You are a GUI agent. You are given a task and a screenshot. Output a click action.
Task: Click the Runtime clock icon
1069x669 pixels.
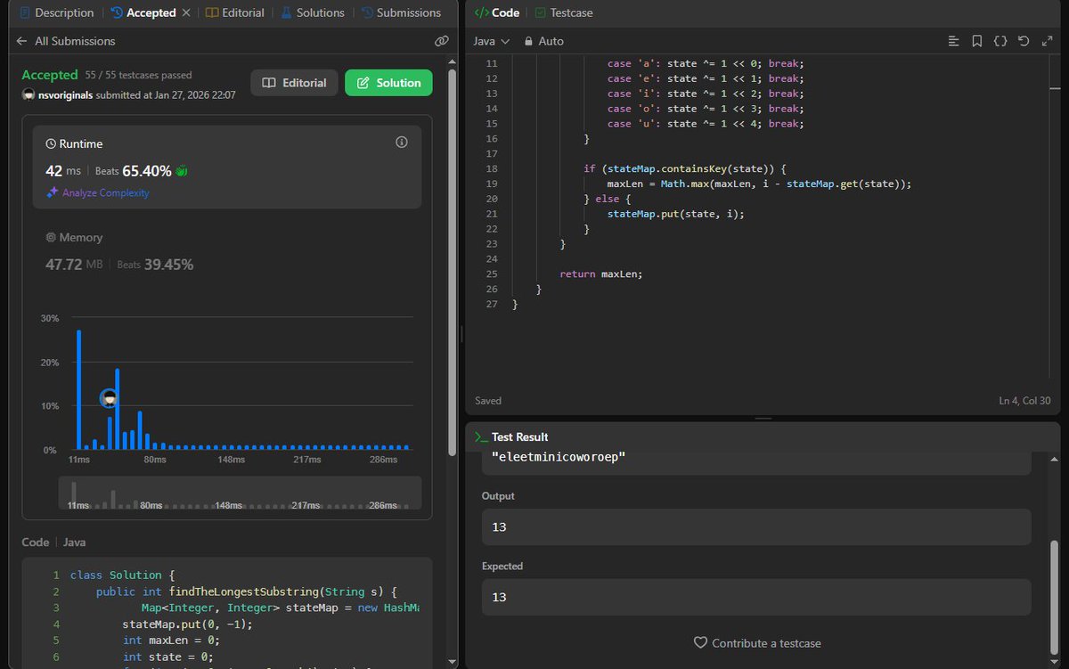(51, 143)
